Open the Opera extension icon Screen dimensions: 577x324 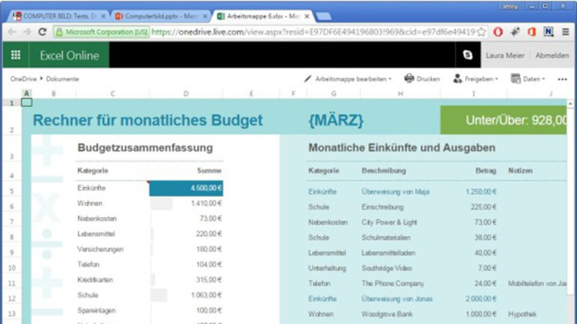coord(498,32)
